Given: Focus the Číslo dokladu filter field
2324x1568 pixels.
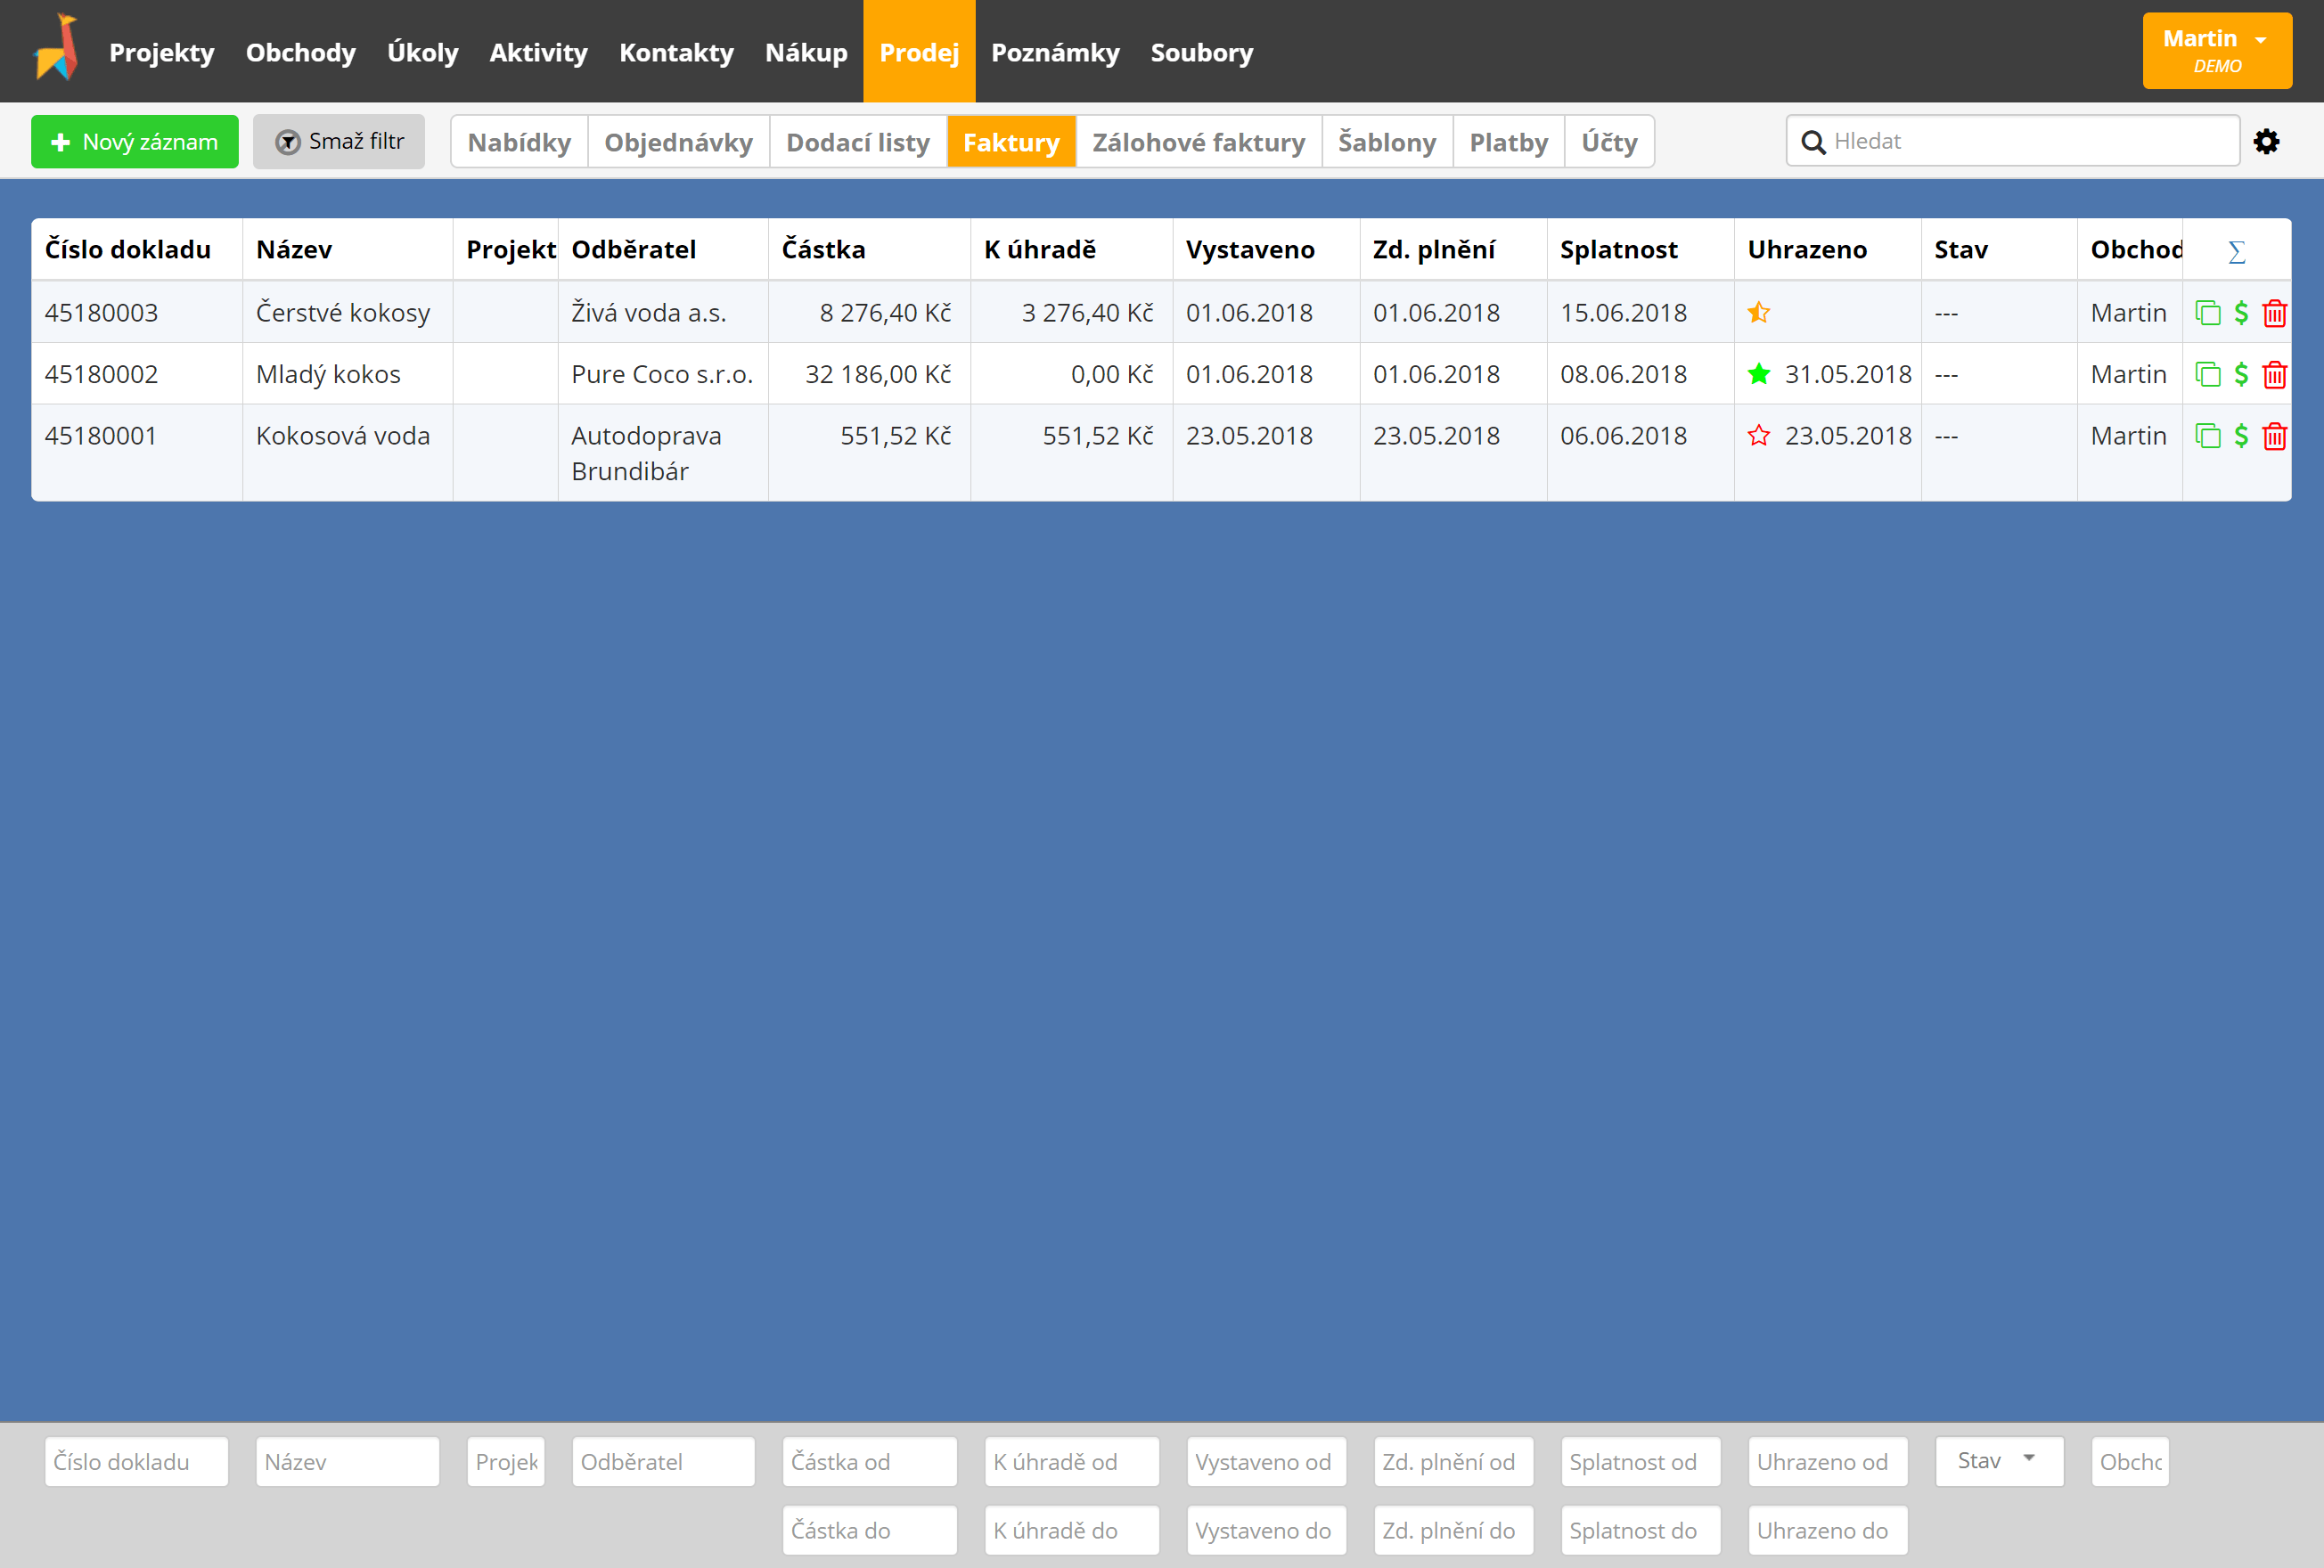Looking at the screenshot, I should pos(137,1462).
